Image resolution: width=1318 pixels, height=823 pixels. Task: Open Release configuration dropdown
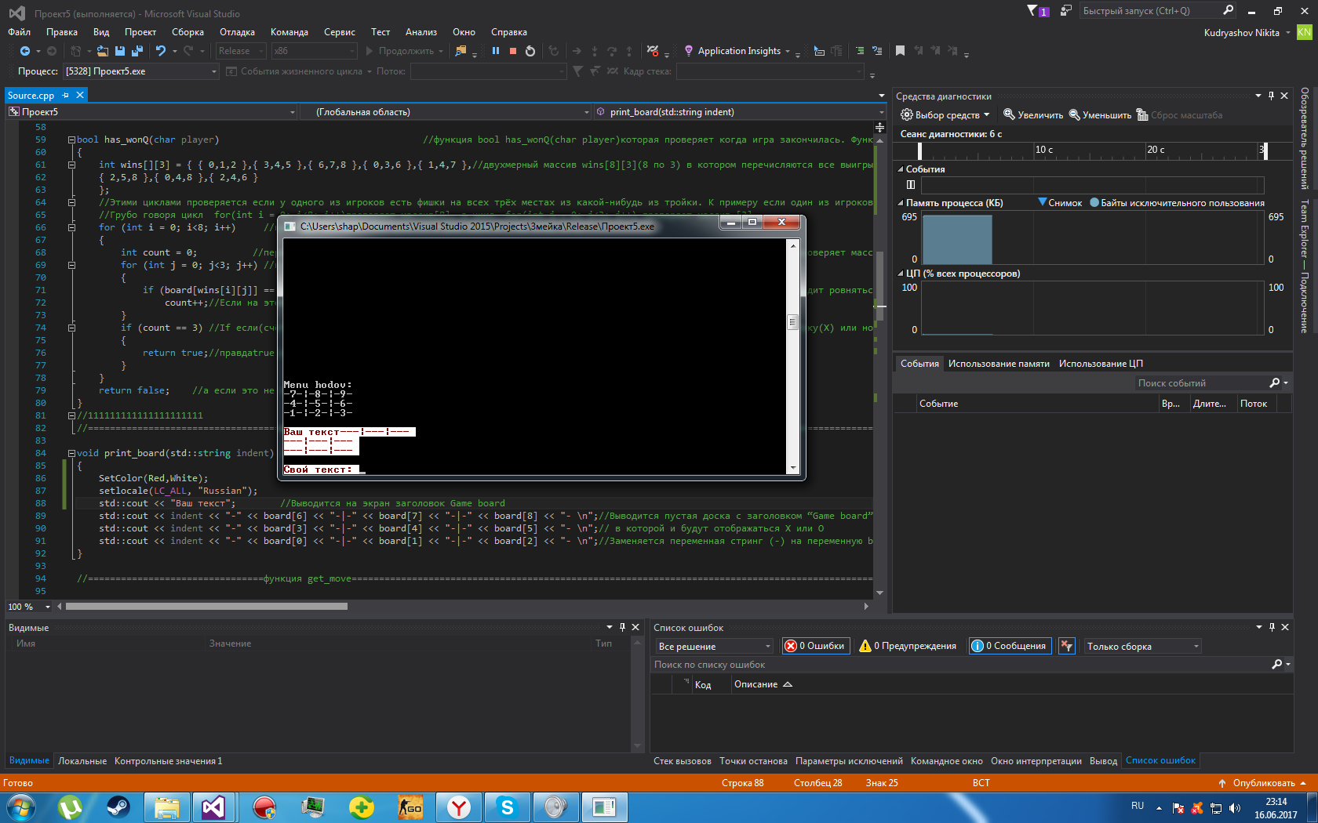pyautogui.click(x=241, y=51)
